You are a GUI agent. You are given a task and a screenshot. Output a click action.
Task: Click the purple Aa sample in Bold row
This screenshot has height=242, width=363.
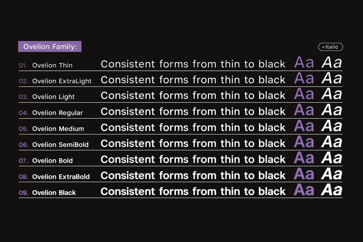point(304,158)
